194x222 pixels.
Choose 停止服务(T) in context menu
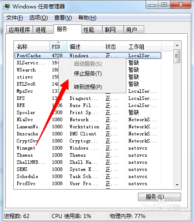92,74
